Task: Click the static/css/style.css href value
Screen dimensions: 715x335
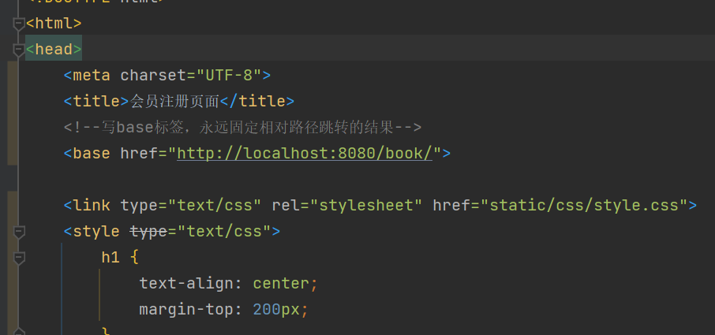Action: tap(584, 205)
